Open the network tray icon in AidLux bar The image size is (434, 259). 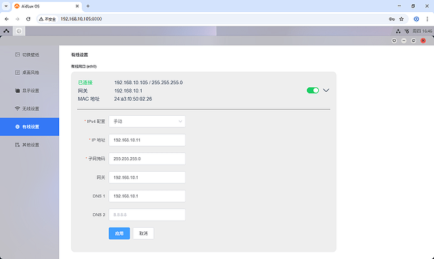pos(399,30)
